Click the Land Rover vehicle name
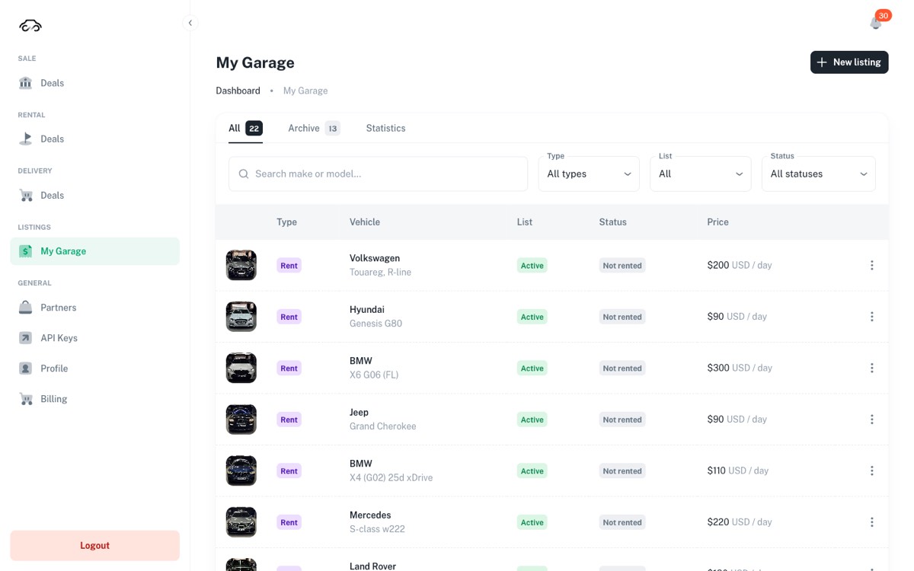The height and width of the screenshot is (571, 914). coord(373,566)
